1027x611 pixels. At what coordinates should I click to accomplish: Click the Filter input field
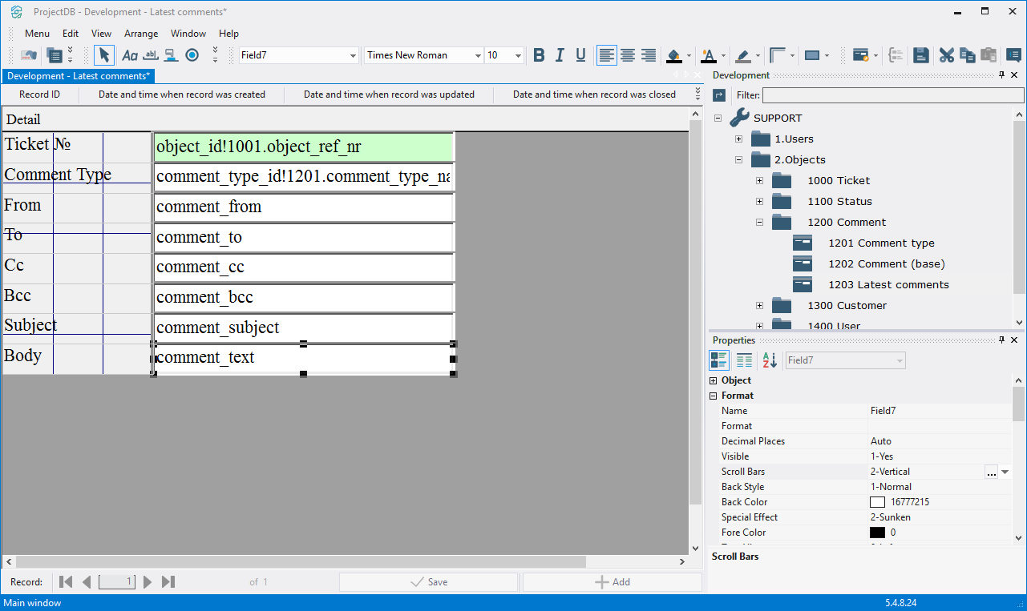click(x=892, y=95)
